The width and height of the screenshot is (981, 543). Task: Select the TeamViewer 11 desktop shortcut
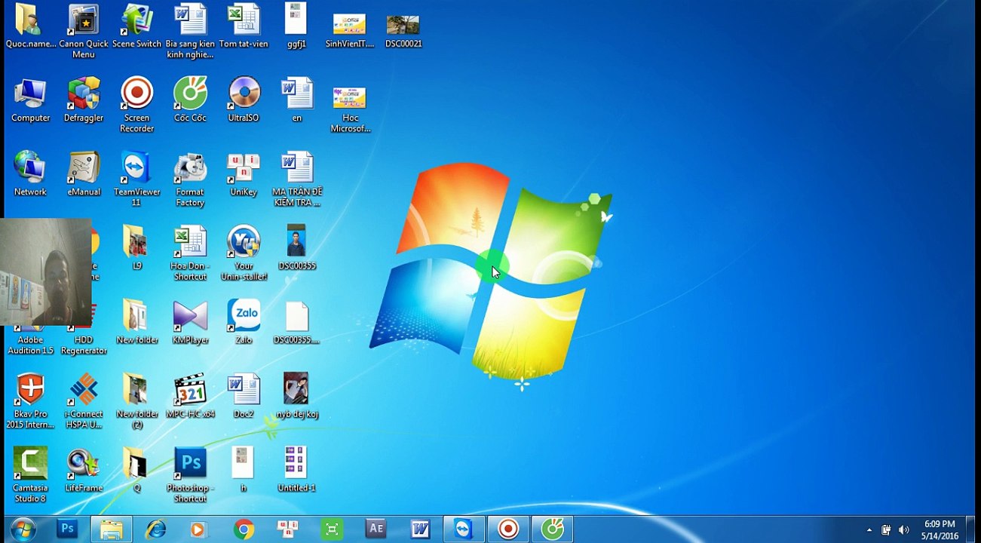coord(136,179)
